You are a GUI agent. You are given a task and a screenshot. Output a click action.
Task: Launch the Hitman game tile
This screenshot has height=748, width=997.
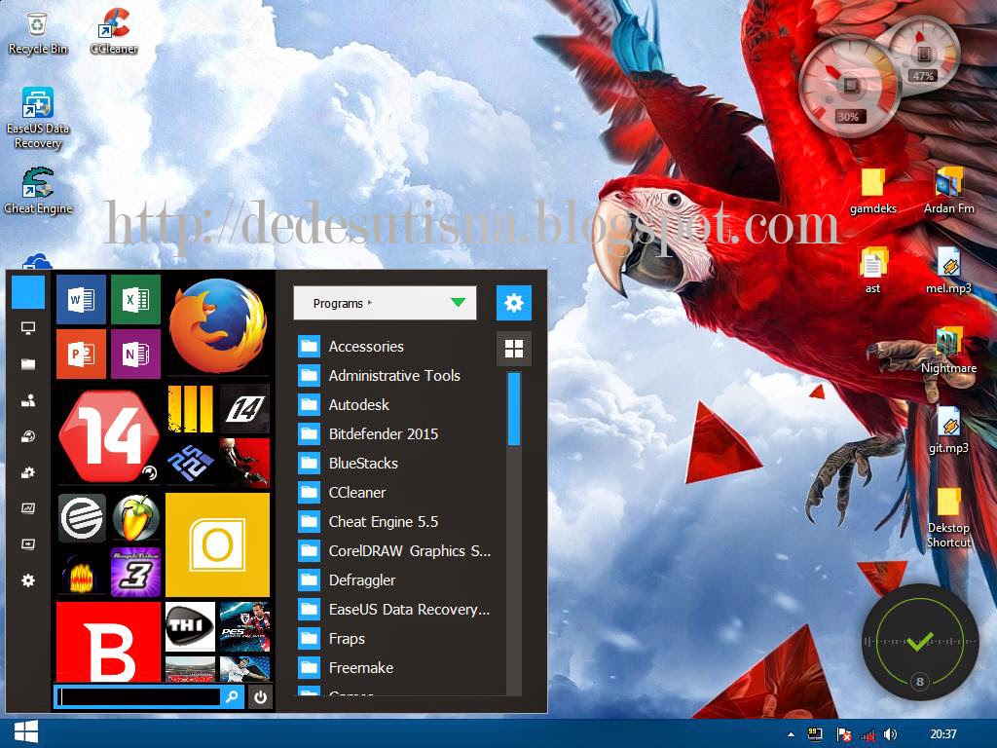point(244,463)
